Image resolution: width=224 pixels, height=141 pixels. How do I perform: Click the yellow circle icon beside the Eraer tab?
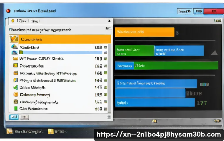pyautogui.click(x=13, y=21)
